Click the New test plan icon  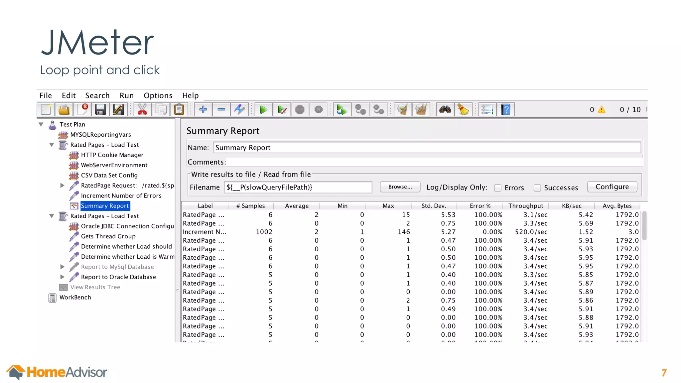pyautogui.click(x=46, y=109)
